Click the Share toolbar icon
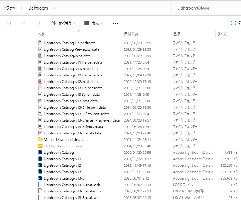The width and height of the screenshot is (241, 202). point(23,23)
